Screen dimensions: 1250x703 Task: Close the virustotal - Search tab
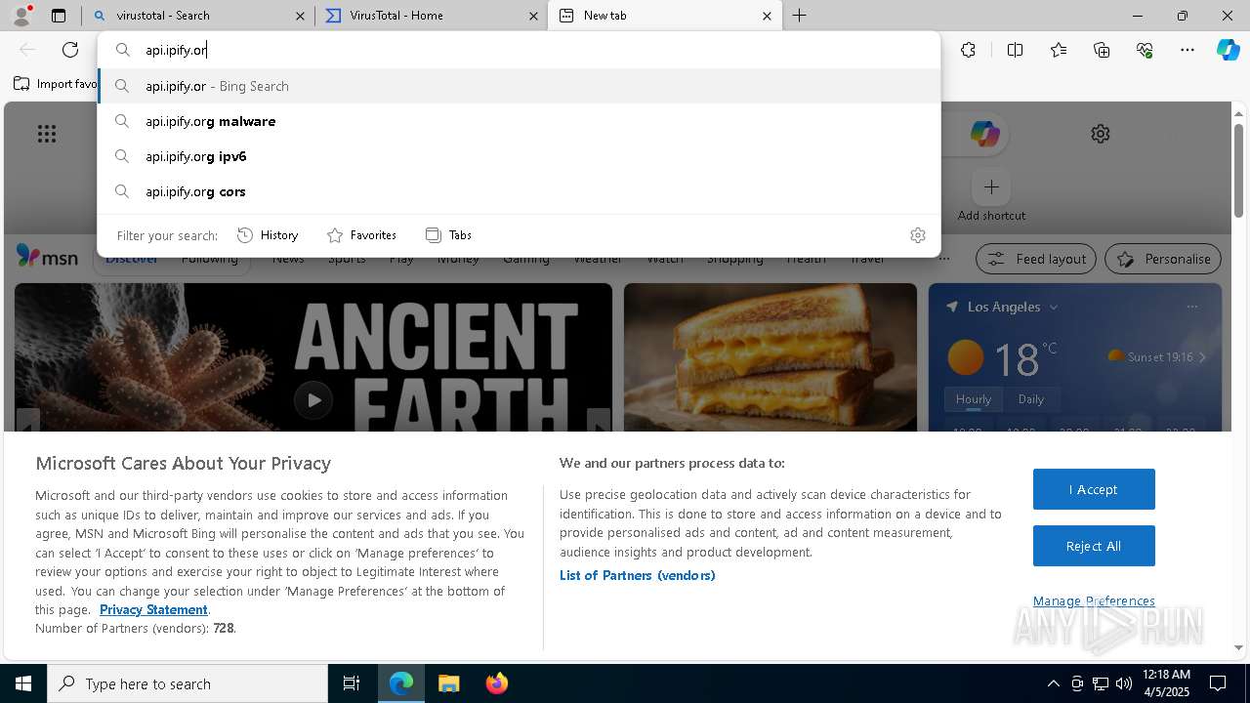pos(300,16)
